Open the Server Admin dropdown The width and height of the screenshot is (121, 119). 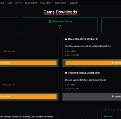[x=31, y=3]
